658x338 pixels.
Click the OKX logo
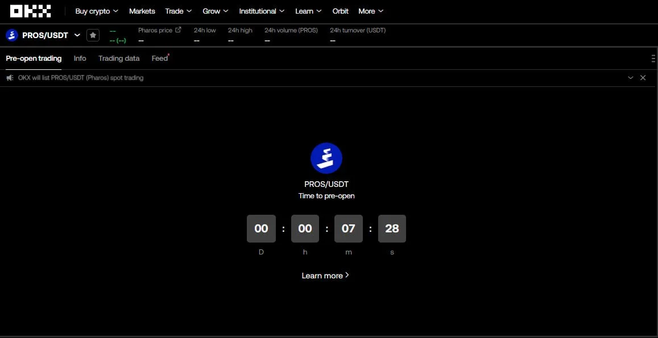coord(31,11)
